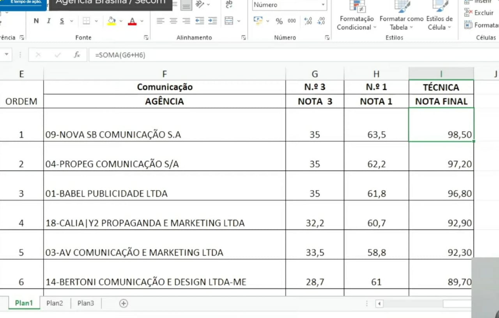Align text left

[x=161, y=21]
